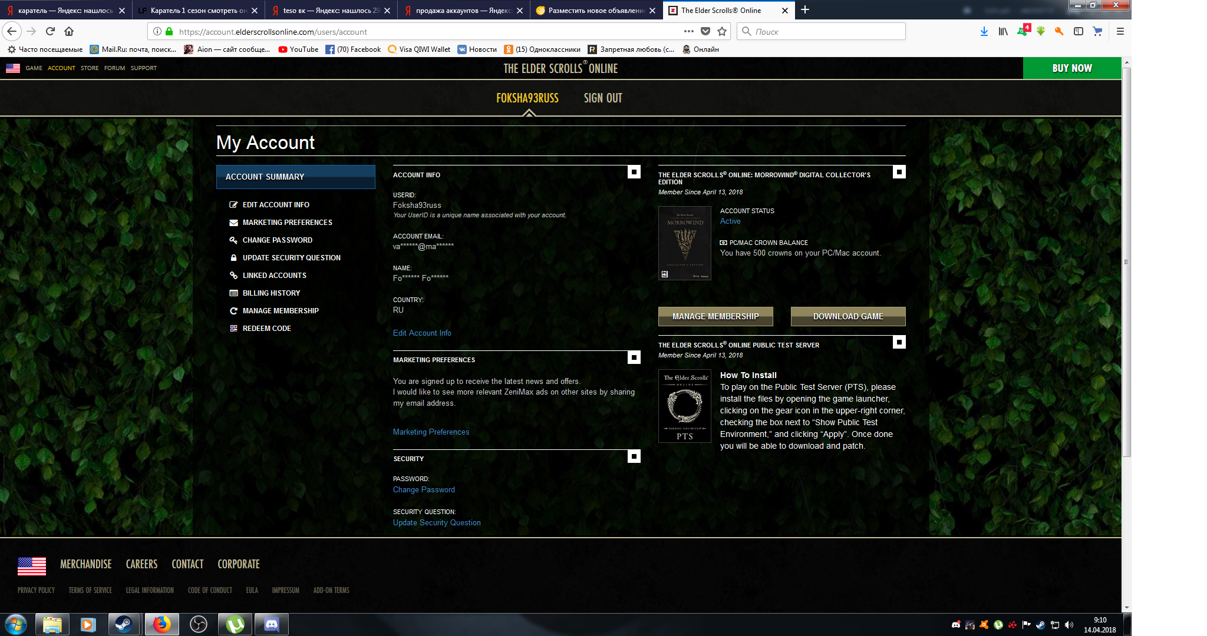Click the Firefox search field Поиск

[x=821, y=31]
